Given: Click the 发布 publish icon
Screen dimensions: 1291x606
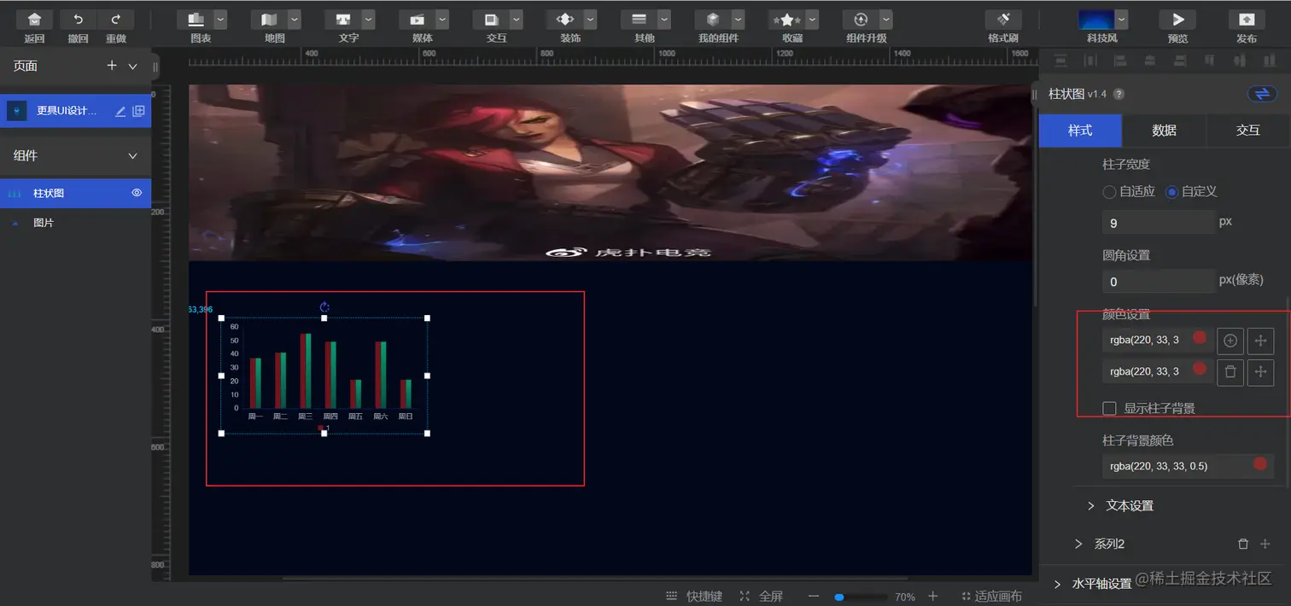Looking at the screenshot, I should coord(1247,19).
